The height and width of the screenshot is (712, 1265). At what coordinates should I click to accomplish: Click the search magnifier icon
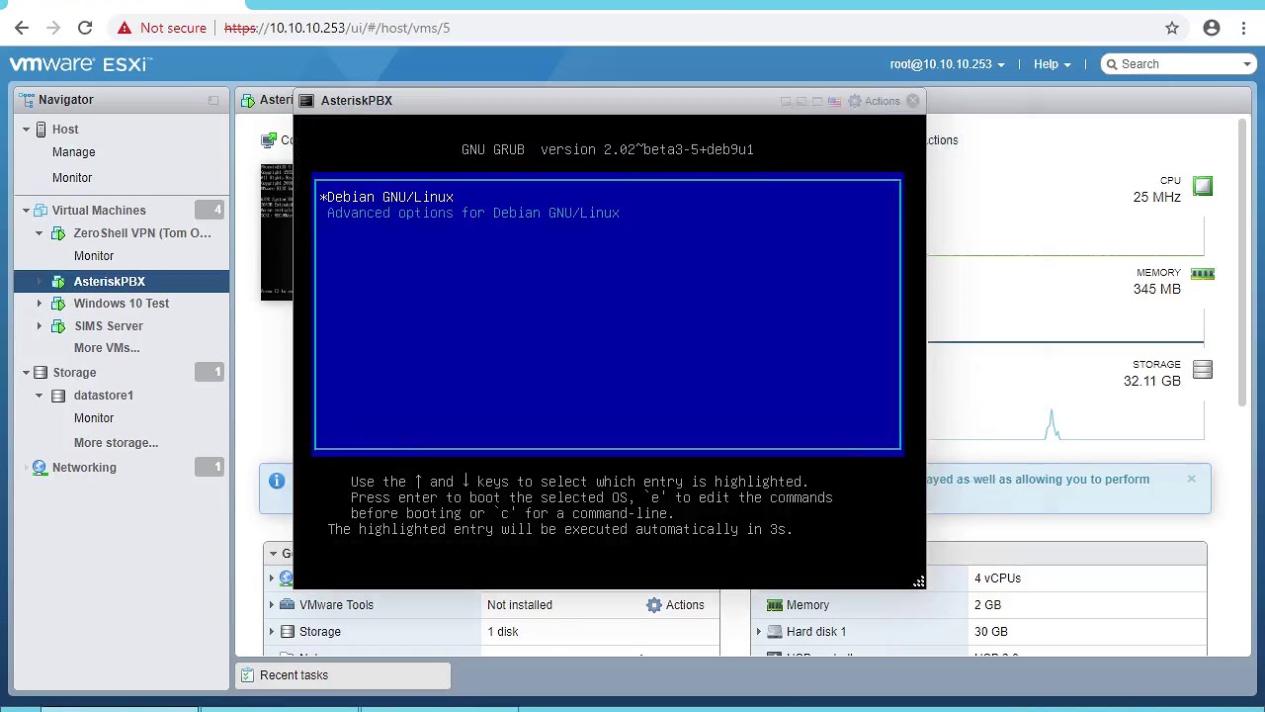pyautogui.click(x=1112, y=64)
